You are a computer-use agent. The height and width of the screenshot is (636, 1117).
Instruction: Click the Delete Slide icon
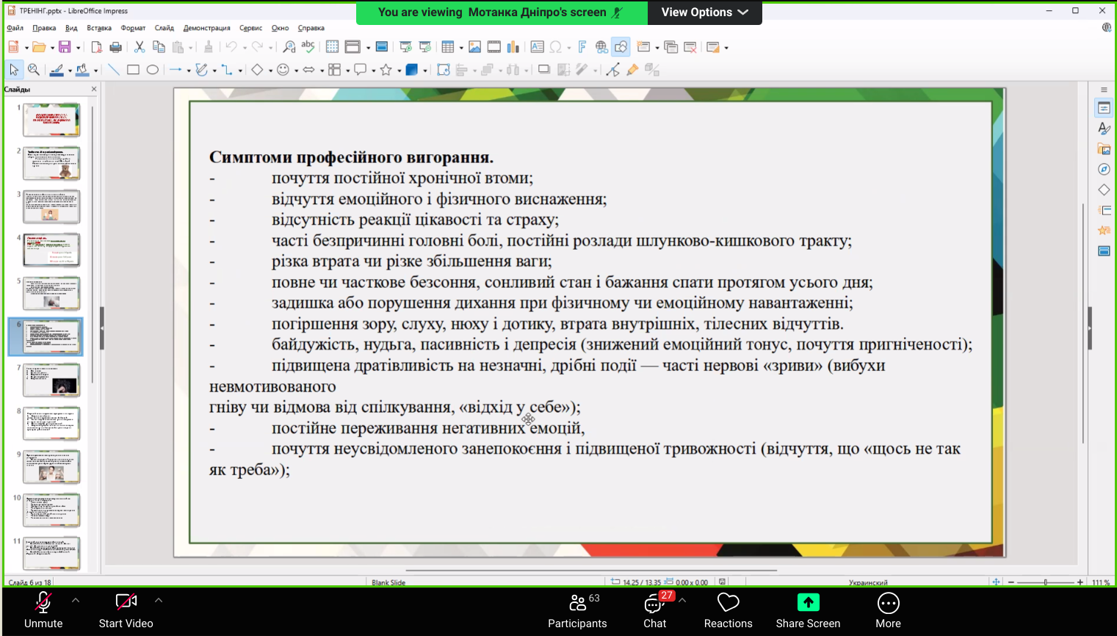pos(690,47)
